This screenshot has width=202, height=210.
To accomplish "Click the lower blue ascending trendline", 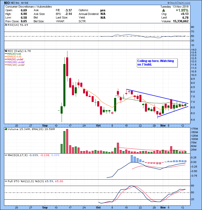I will coord(173,112).
